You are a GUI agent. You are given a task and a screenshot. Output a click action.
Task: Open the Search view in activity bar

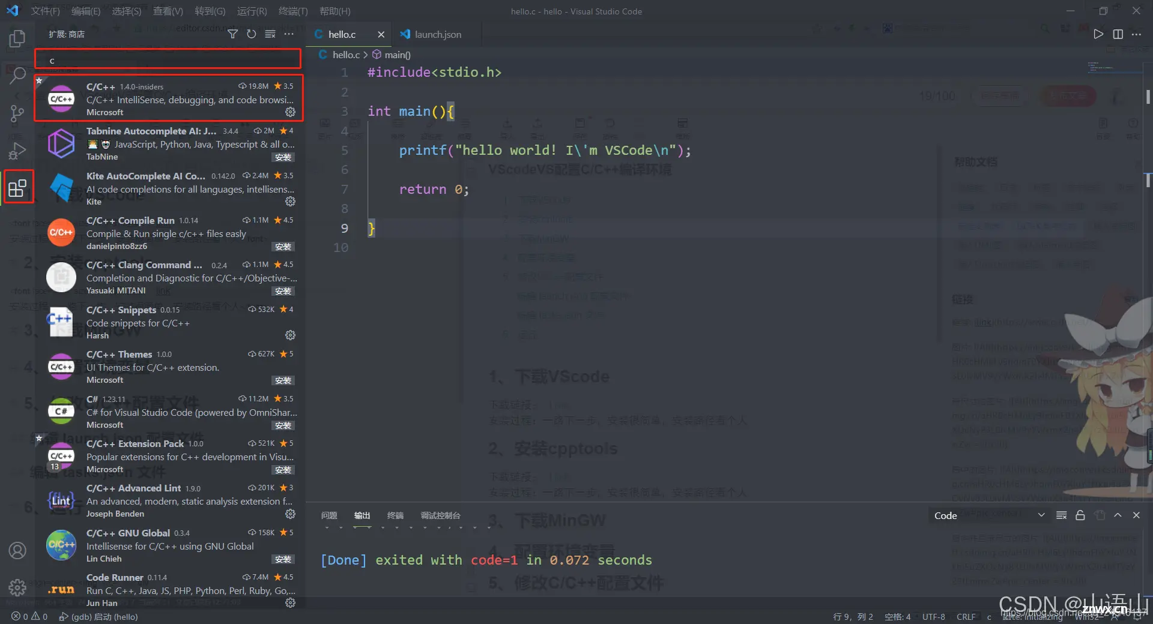pyautogui.click(x=17, y=76)
